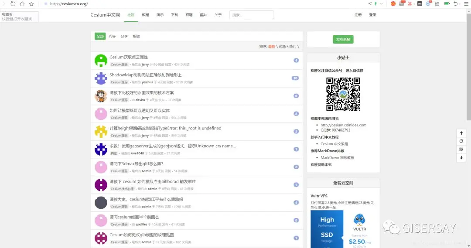The image size is (471, 248).
Task: Open the Vultr VPS ad banner image
Action: point(343,229)
